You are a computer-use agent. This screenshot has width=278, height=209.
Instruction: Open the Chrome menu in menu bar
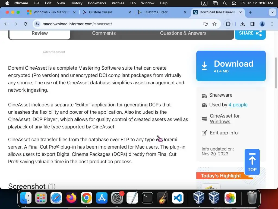tap(21, 3)
